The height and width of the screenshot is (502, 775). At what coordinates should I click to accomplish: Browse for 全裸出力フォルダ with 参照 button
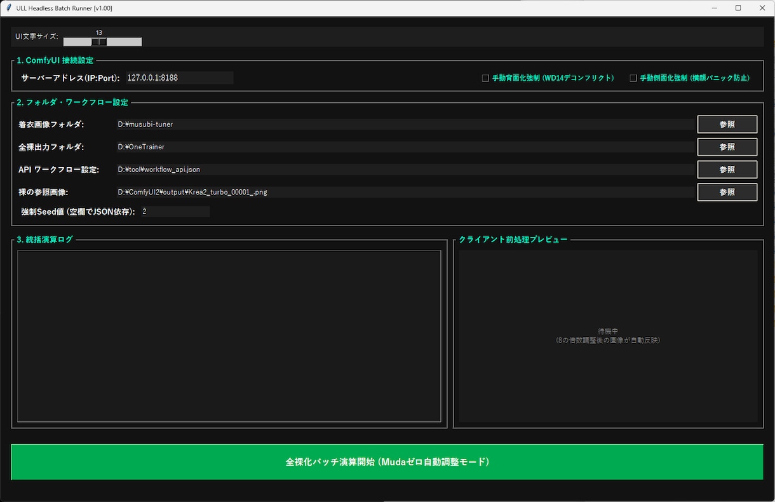click(727, 147)
